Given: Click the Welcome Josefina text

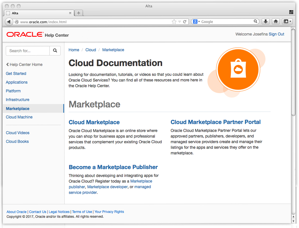Looking at the screenshot, I should click(251, 34).
